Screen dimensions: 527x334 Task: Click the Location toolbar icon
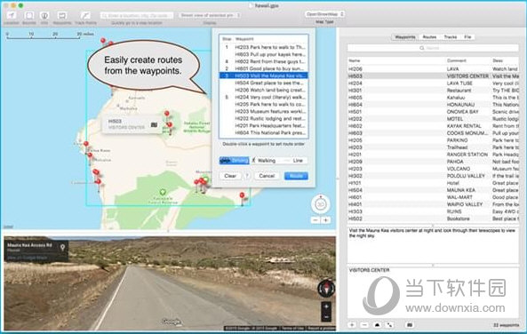point(12,15)
